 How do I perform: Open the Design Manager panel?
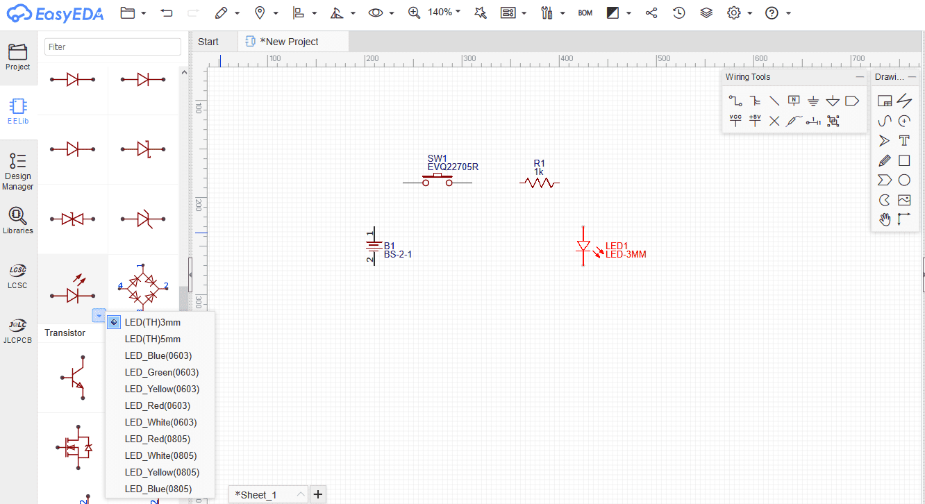[18, 169]
